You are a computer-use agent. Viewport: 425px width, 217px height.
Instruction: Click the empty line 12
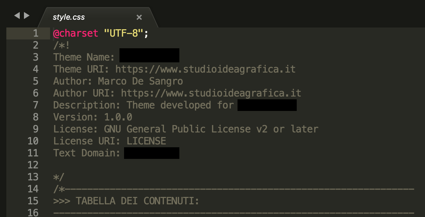pyautogui.click(x=233, y=165)
